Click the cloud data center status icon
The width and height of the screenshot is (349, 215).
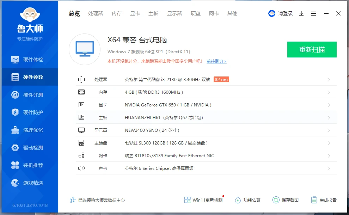pos(73,200)
